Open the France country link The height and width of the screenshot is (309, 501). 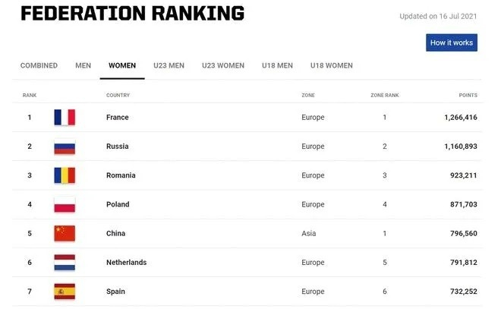click(x=118, y=118)
